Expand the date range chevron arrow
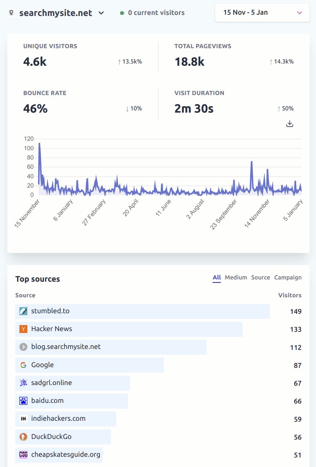The image size is (316, 467). point(299,13)
